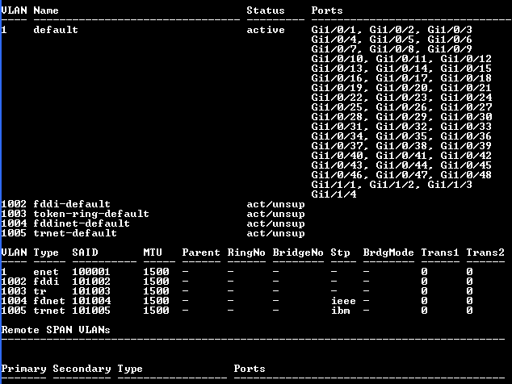Click port Gi1/0/1 in the list
Viewport: 512px width, 384px height.
(x=336, y=30)
